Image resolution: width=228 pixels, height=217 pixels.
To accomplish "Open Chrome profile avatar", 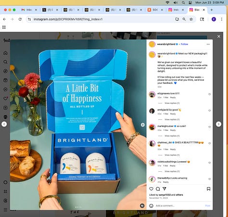I will [x=214, y=19].
